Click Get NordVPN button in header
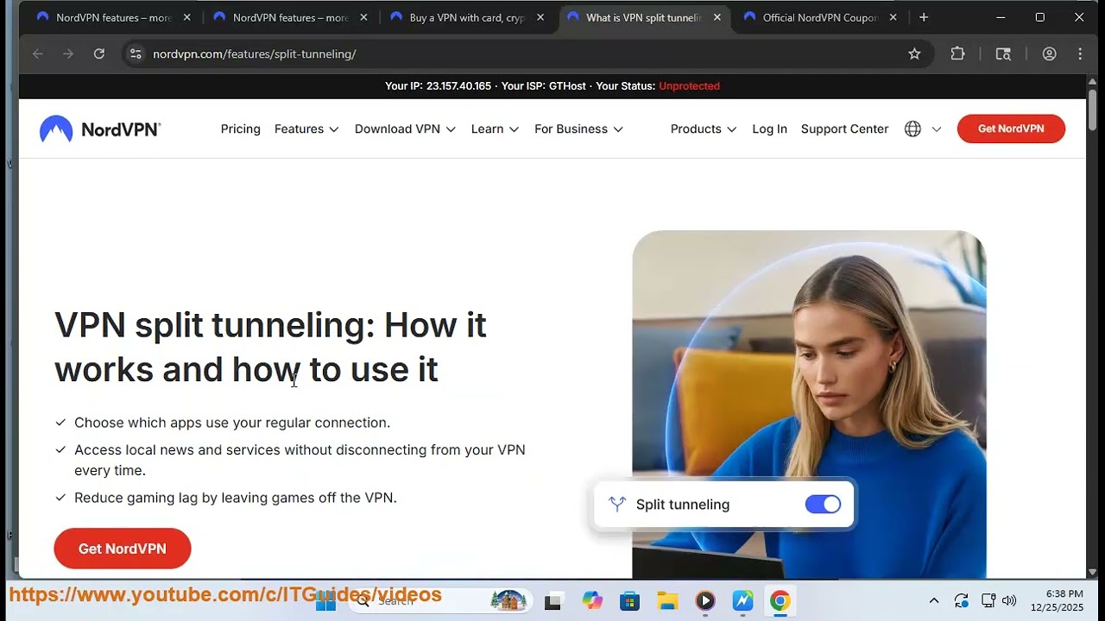 (1011, 129)
